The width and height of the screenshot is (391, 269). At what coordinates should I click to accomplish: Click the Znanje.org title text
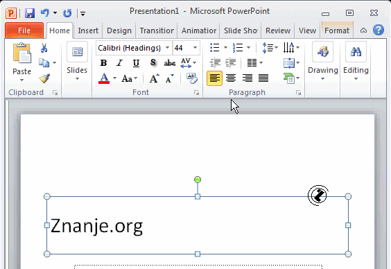[x=96, y=226]
